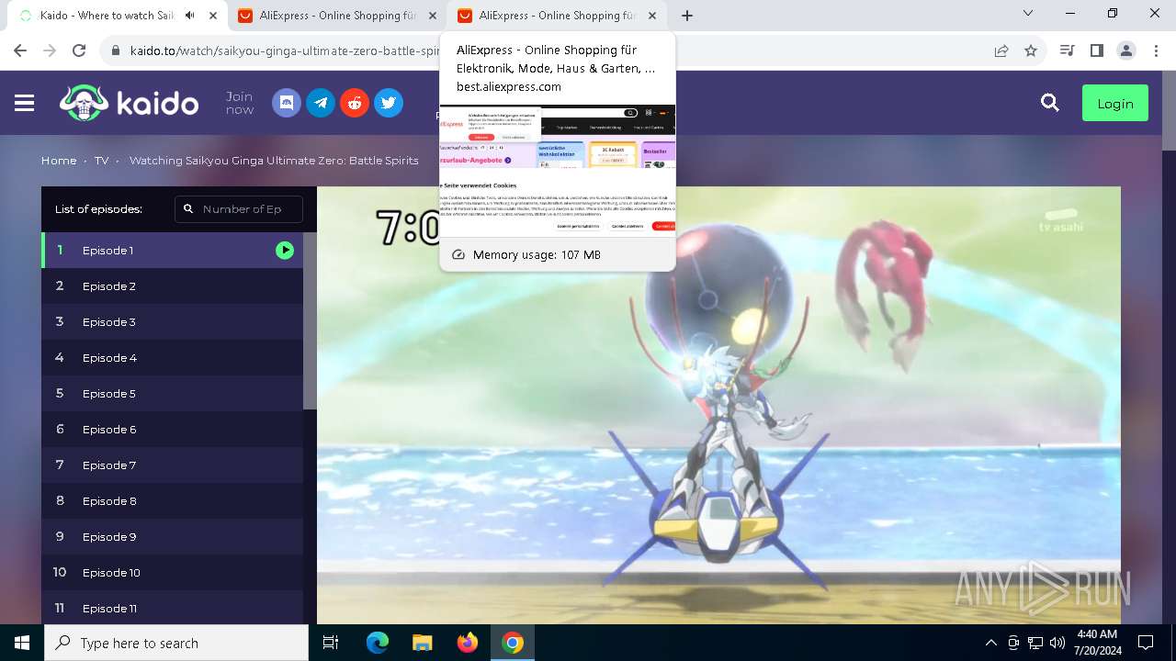This screenshot has width=1176, height=661.
Task: Select Episode 2 in the list
Action: click(x=172, y=286)
